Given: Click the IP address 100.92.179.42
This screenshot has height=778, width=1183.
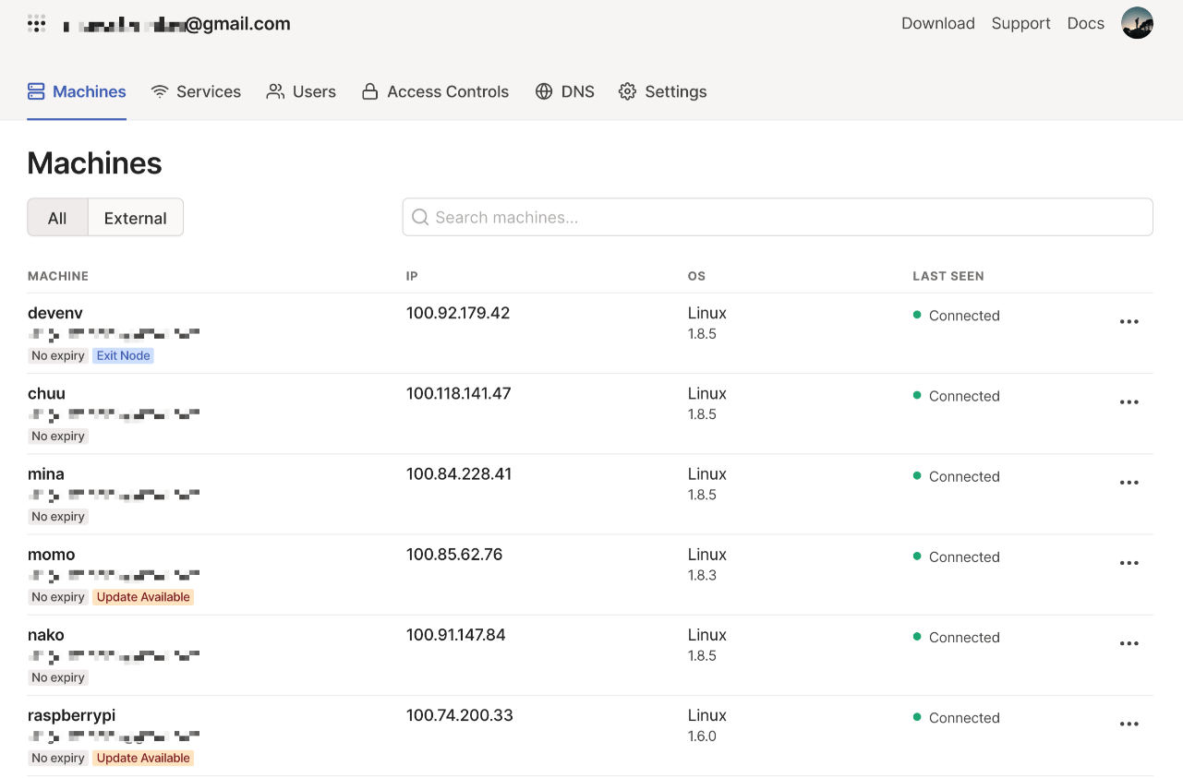Looking at the screenshot, I should click(x=458, y=313).
